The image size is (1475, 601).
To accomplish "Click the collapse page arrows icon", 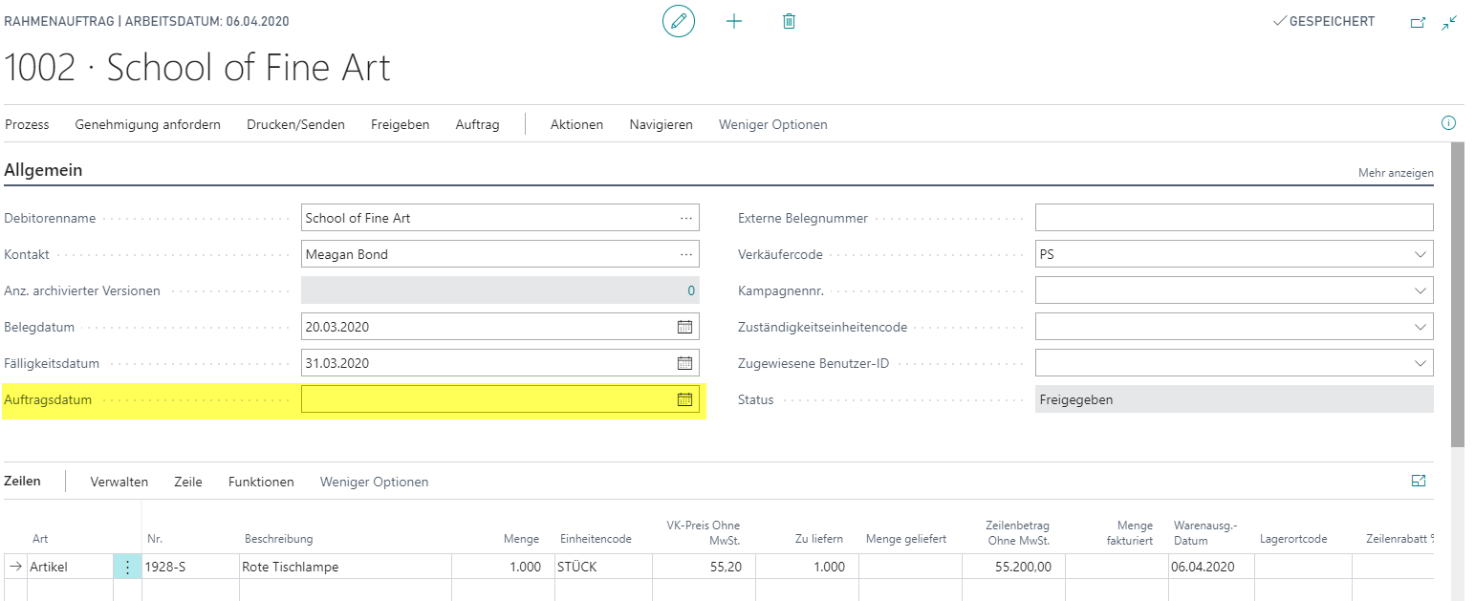I will [1449, 22].
